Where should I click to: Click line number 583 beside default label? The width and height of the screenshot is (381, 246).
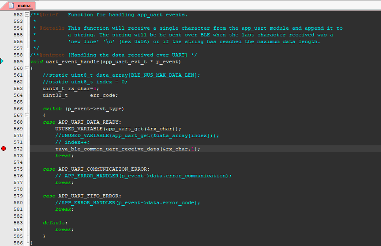coord(17,222)
